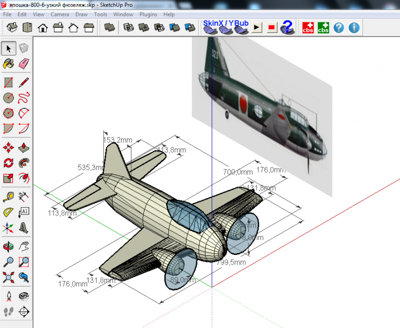Select the Pan hand tool
Viewport: 400px width, 328px height.
(23, 247)
